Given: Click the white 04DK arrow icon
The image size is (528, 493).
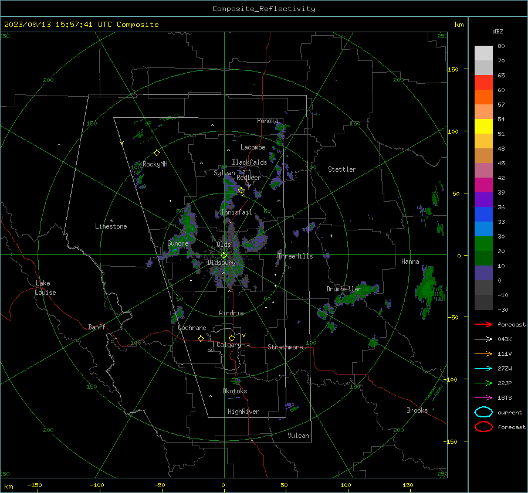Looking at the screenshot, I should (x=483, y=339).
